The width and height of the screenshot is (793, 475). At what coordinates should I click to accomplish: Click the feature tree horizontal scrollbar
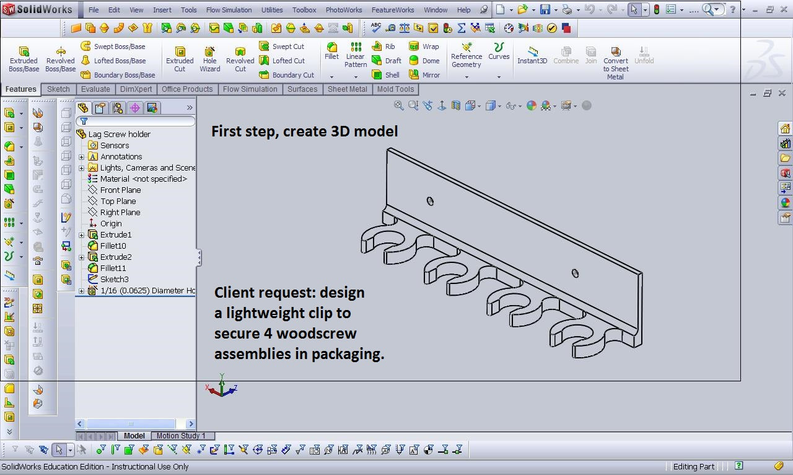(130, 424)
